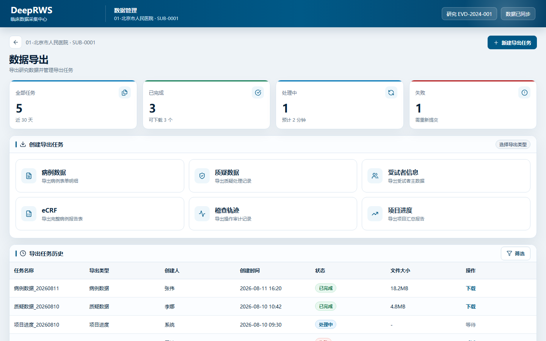Click the 已完成 status for 病例数据_20260811

pyautogui.click(x=326, y=288)
